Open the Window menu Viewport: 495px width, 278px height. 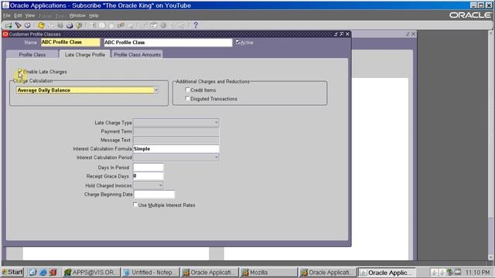(x=77, y=15)
